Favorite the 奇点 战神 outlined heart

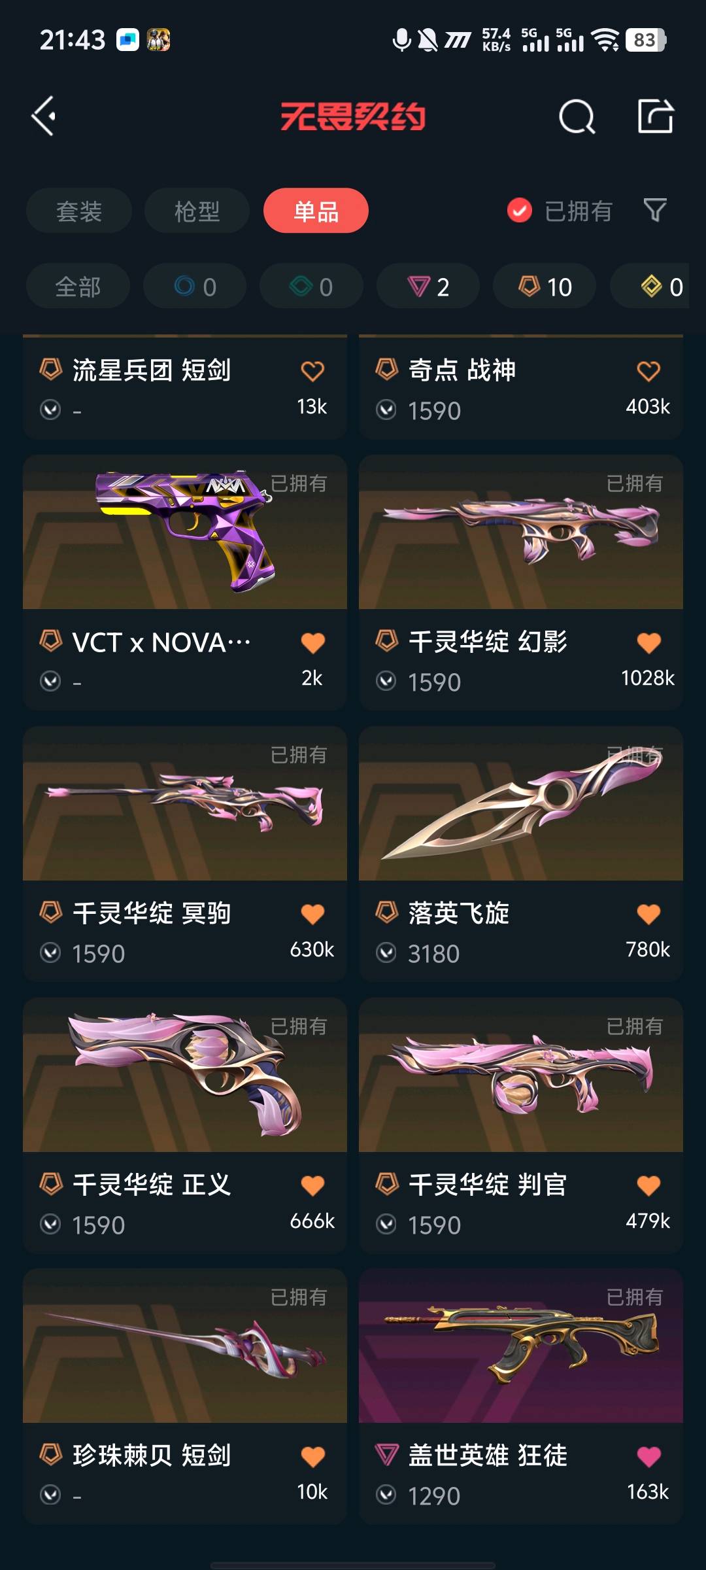(648, 371)
